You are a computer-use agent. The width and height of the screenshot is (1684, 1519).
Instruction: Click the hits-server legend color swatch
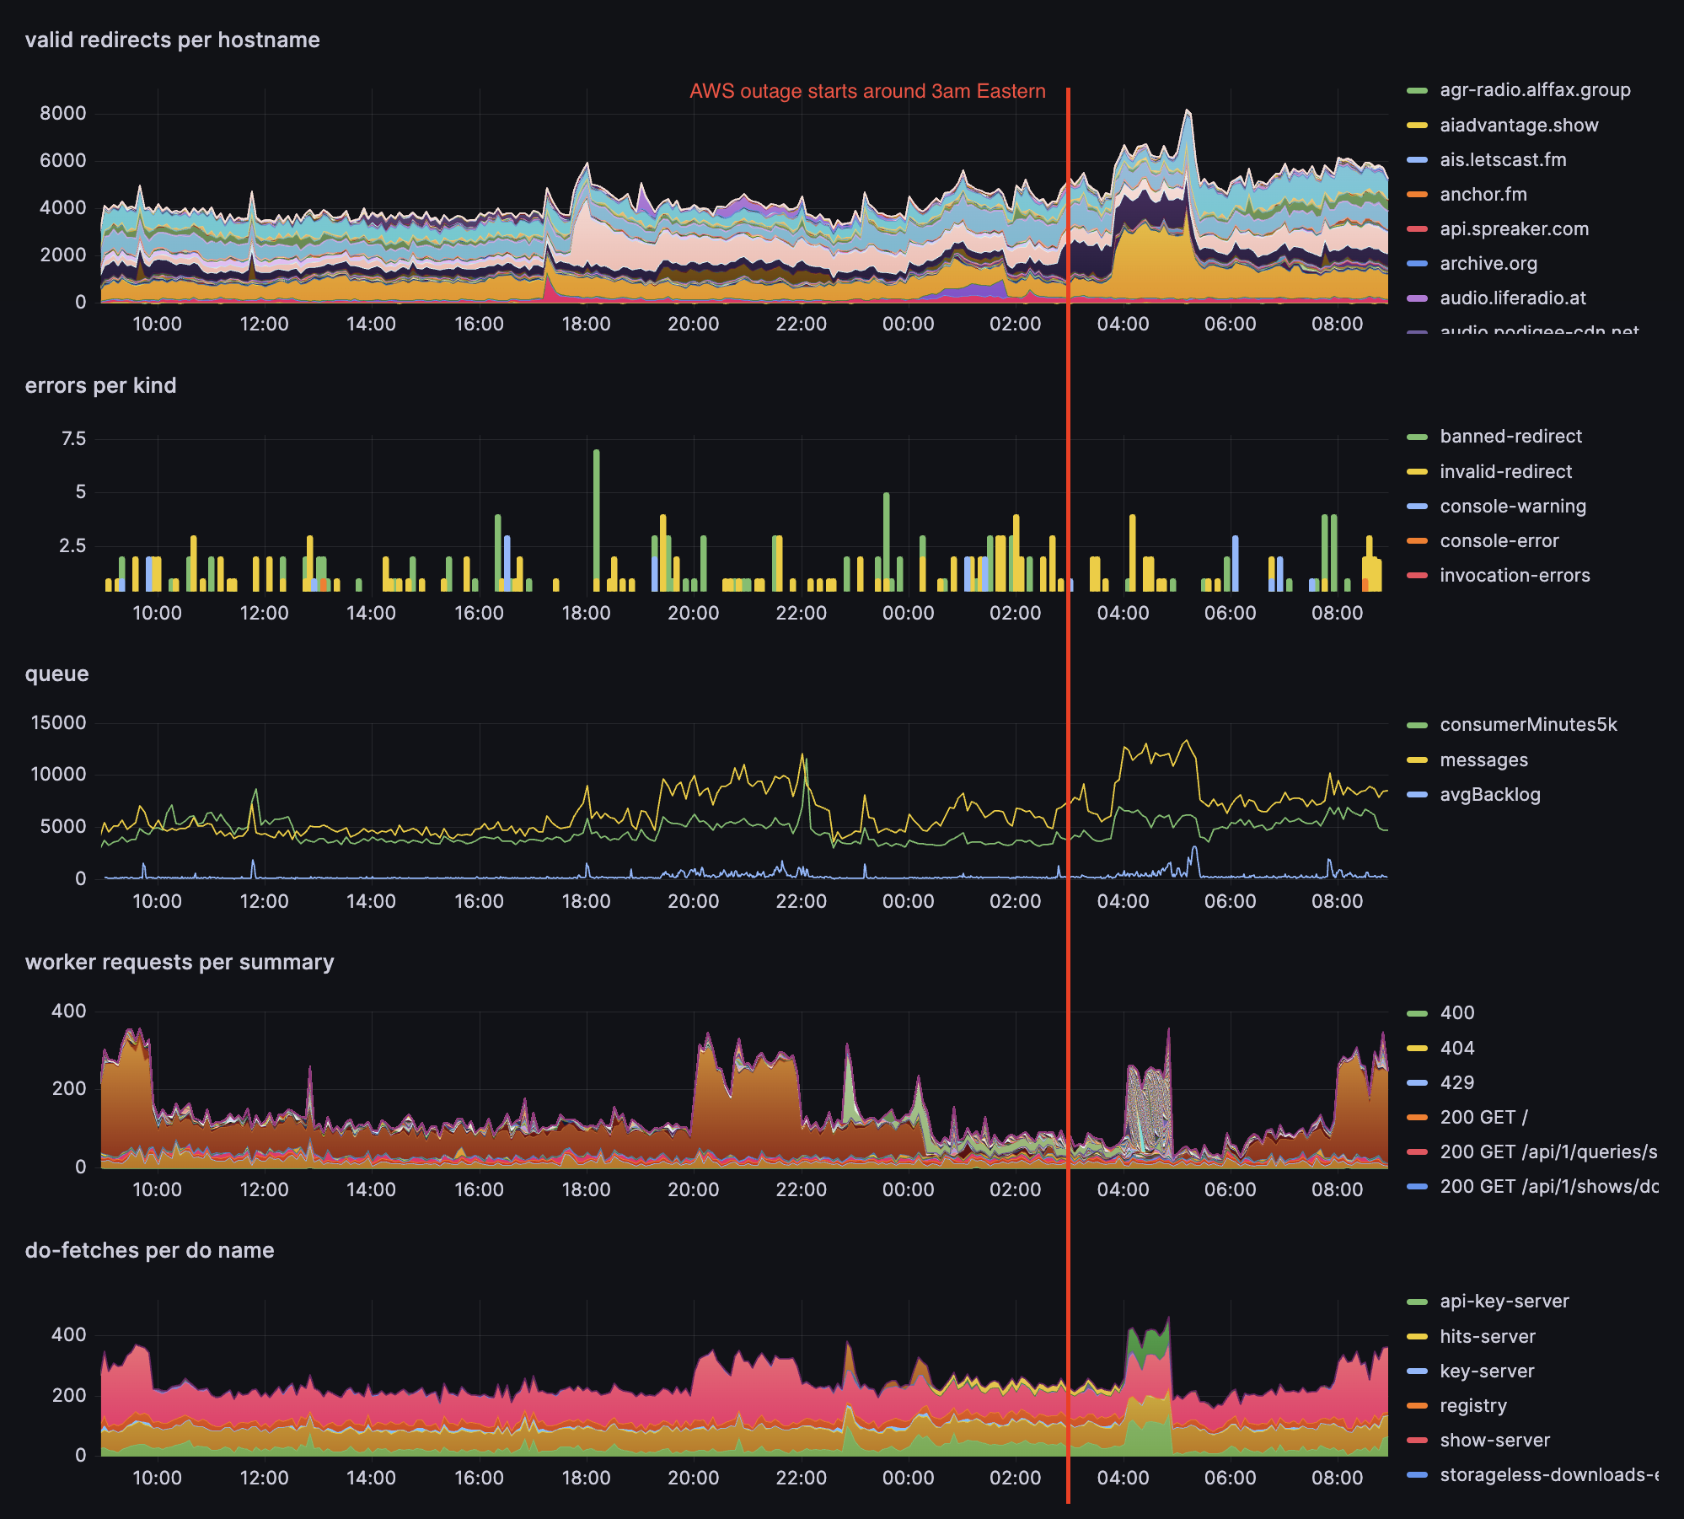[1417, 1337]
